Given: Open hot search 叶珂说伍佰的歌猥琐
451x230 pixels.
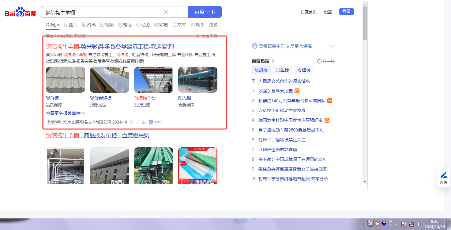Looking at the screenshot, I should click(278, 149).
